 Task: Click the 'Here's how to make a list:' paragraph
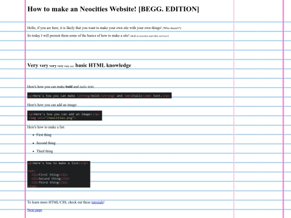(46, 127)
